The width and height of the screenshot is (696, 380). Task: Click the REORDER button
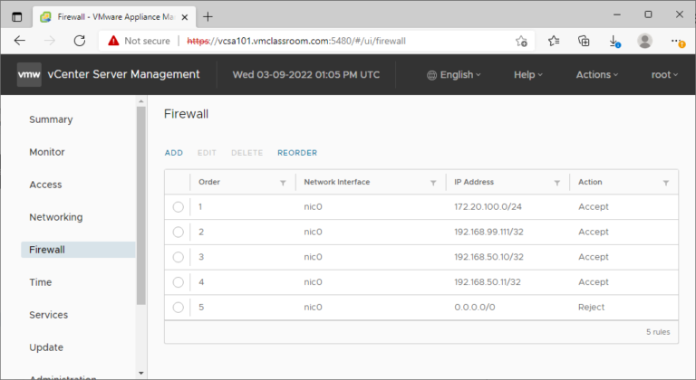(x=297, y=153)
